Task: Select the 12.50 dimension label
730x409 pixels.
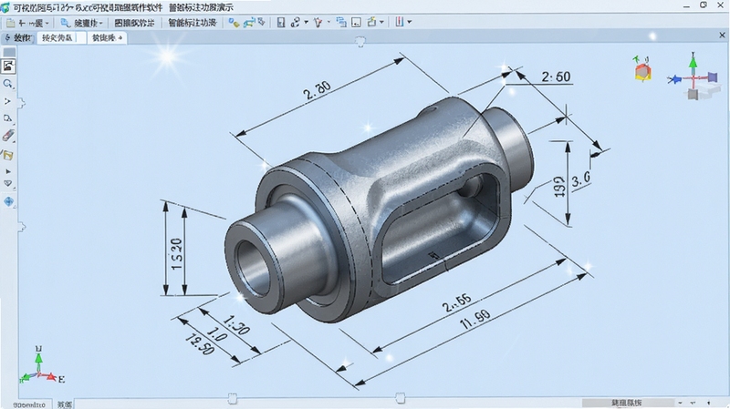Action: (x=200, y=344)
